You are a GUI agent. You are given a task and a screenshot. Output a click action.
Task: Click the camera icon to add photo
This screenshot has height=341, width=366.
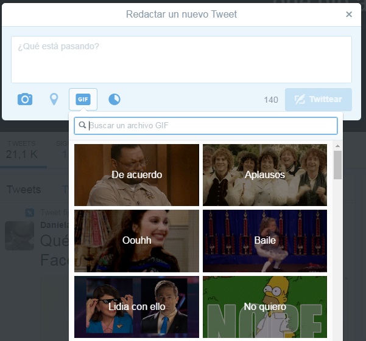coord(25,99)
